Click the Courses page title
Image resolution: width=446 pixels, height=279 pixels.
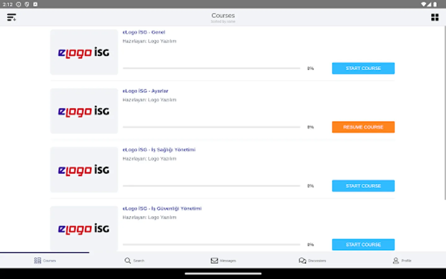[x=223, y=15]
